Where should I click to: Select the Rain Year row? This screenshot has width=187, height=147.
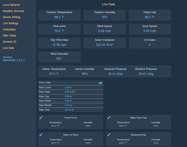pos(71,110)
